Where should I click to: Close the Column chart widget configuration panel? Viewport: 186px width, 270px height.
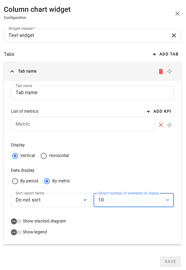click(177, 14)
